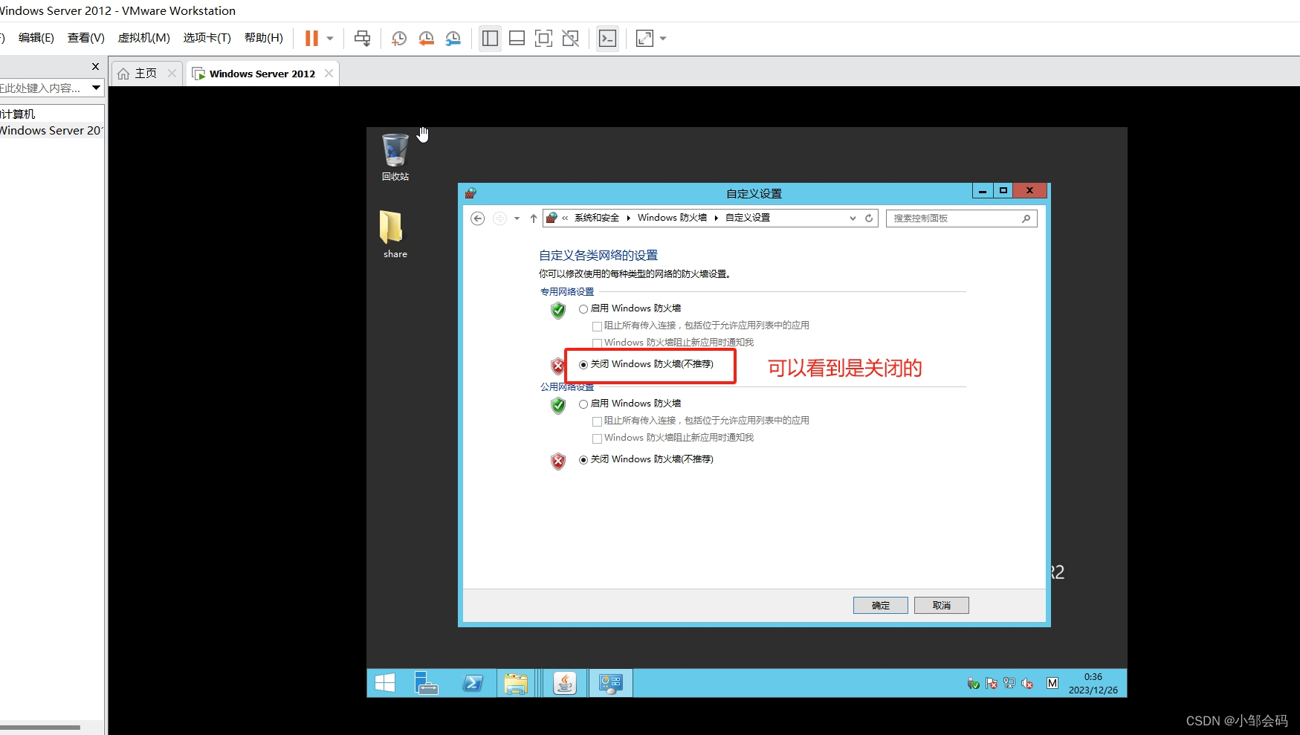Go back in the firewall window
1300x735 pixels.
click(x=478, y=218)
